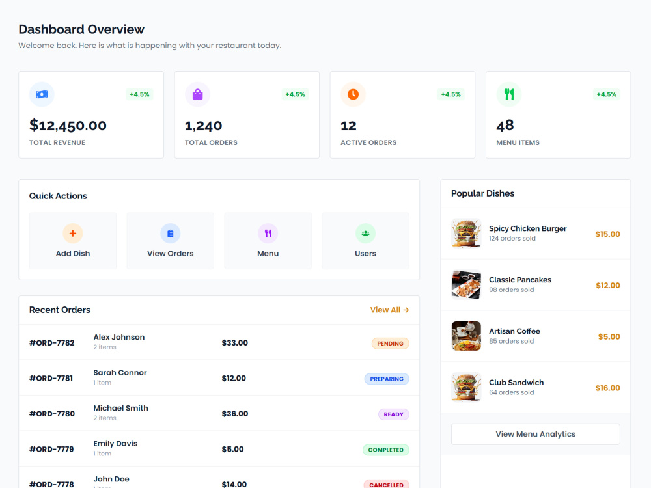Click the +4.5% badge on Total Orders card

[295, 94]
